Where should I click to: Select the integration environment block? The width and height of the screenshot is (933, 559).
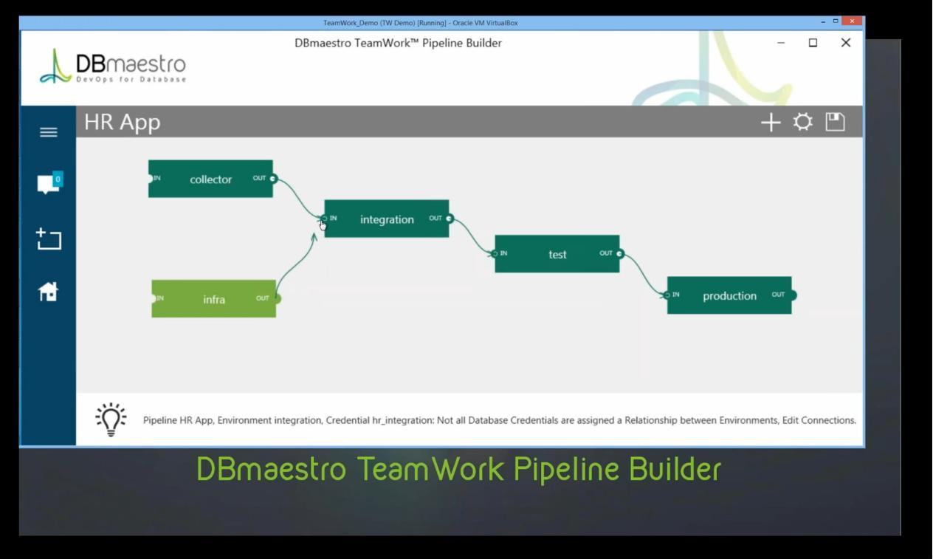(386, 219)
